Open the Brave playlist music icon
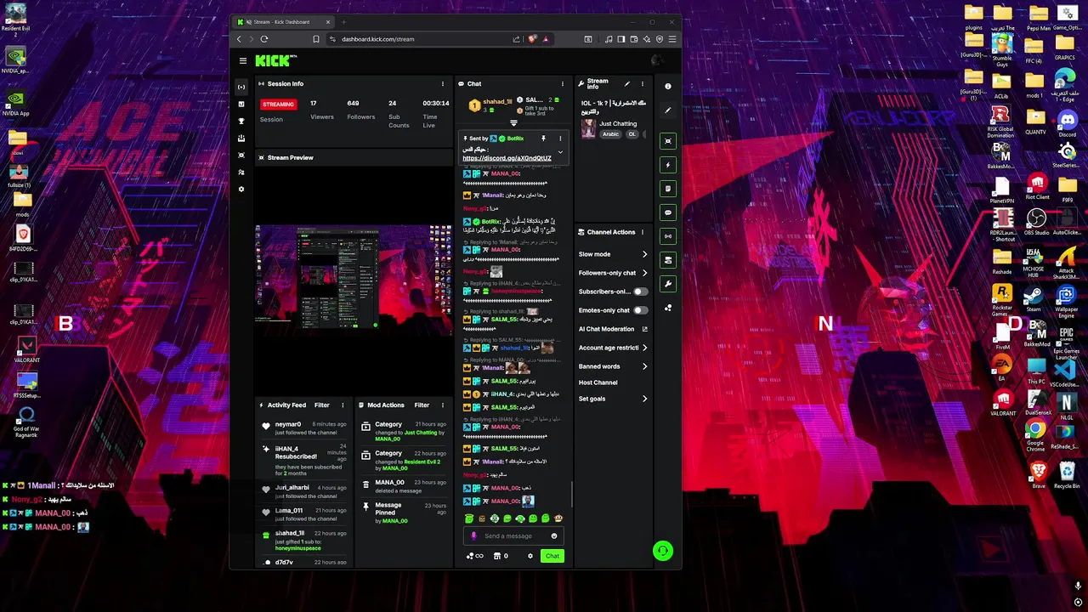 pos(609,39)
